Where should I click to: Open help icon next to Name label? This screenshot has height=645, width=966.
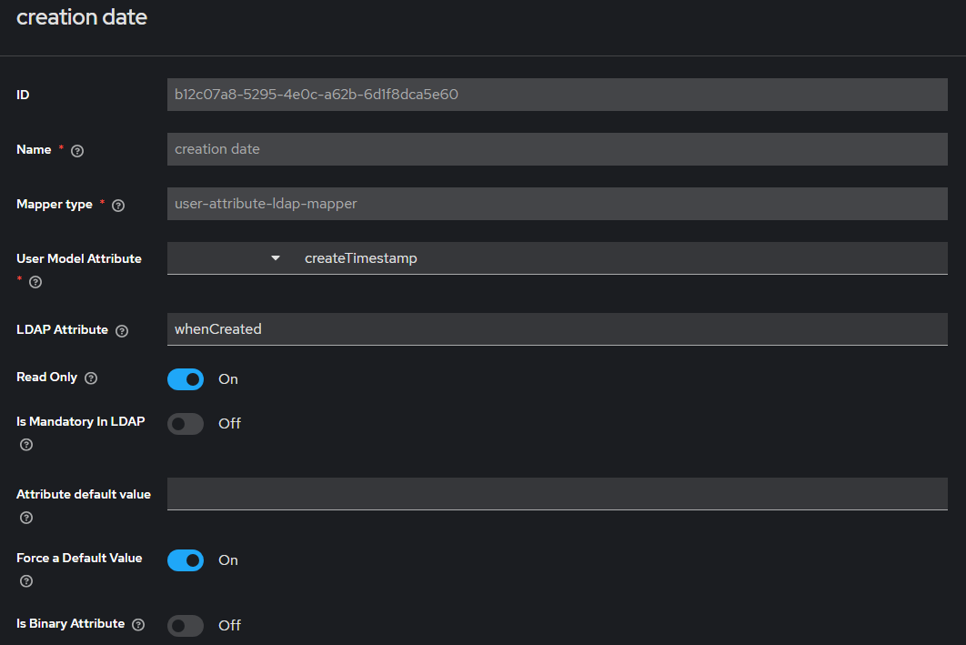[x=77, y=151]
